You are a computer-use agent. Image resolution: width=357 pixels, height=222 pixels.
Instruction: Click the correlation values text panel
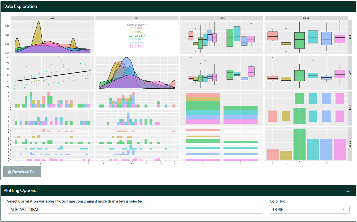pyautogui.click(x=137, y=37)
